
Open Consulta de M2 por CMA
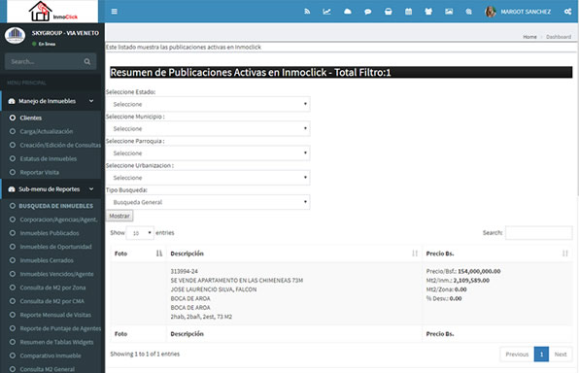[51, 301]
